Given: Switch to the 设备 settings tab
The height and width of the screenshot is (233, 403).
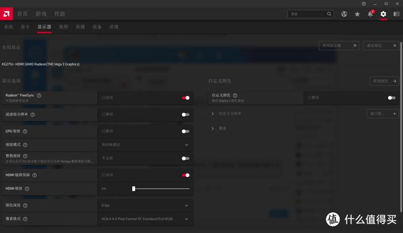Looking at the screenshot, I should click(x=97, y=27).
